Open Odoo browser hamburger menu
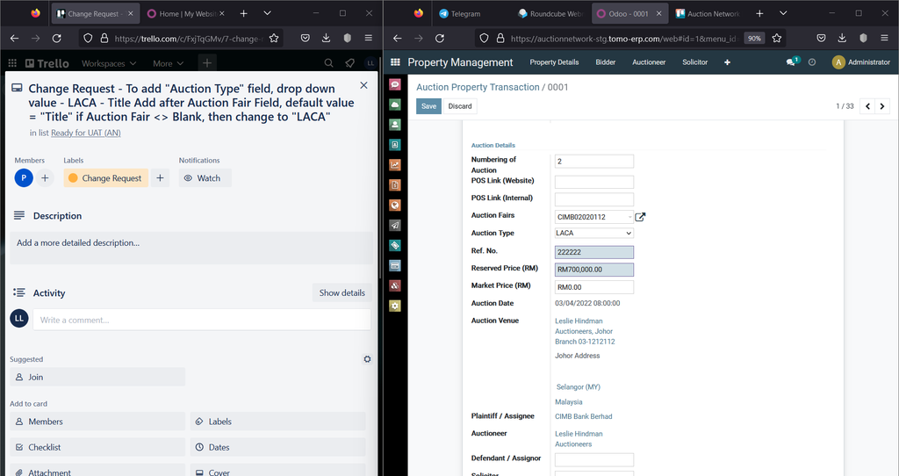 click(x=884, y=38)
